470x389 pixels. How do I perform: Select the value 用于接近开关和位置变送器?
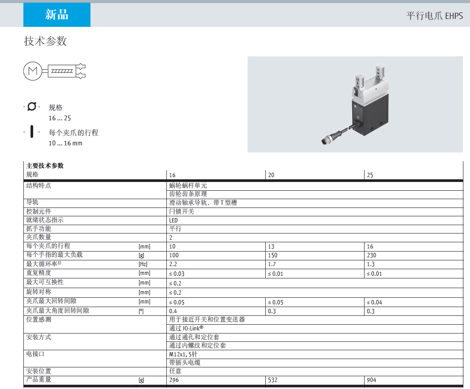[x=207, y=319]
